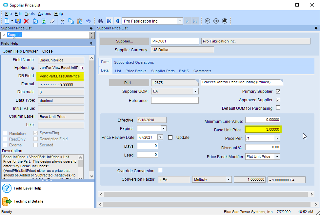Viewport: 320px width, 215px height.
Task: Open the Price Review Date dropdown
Action: point(160,137)
